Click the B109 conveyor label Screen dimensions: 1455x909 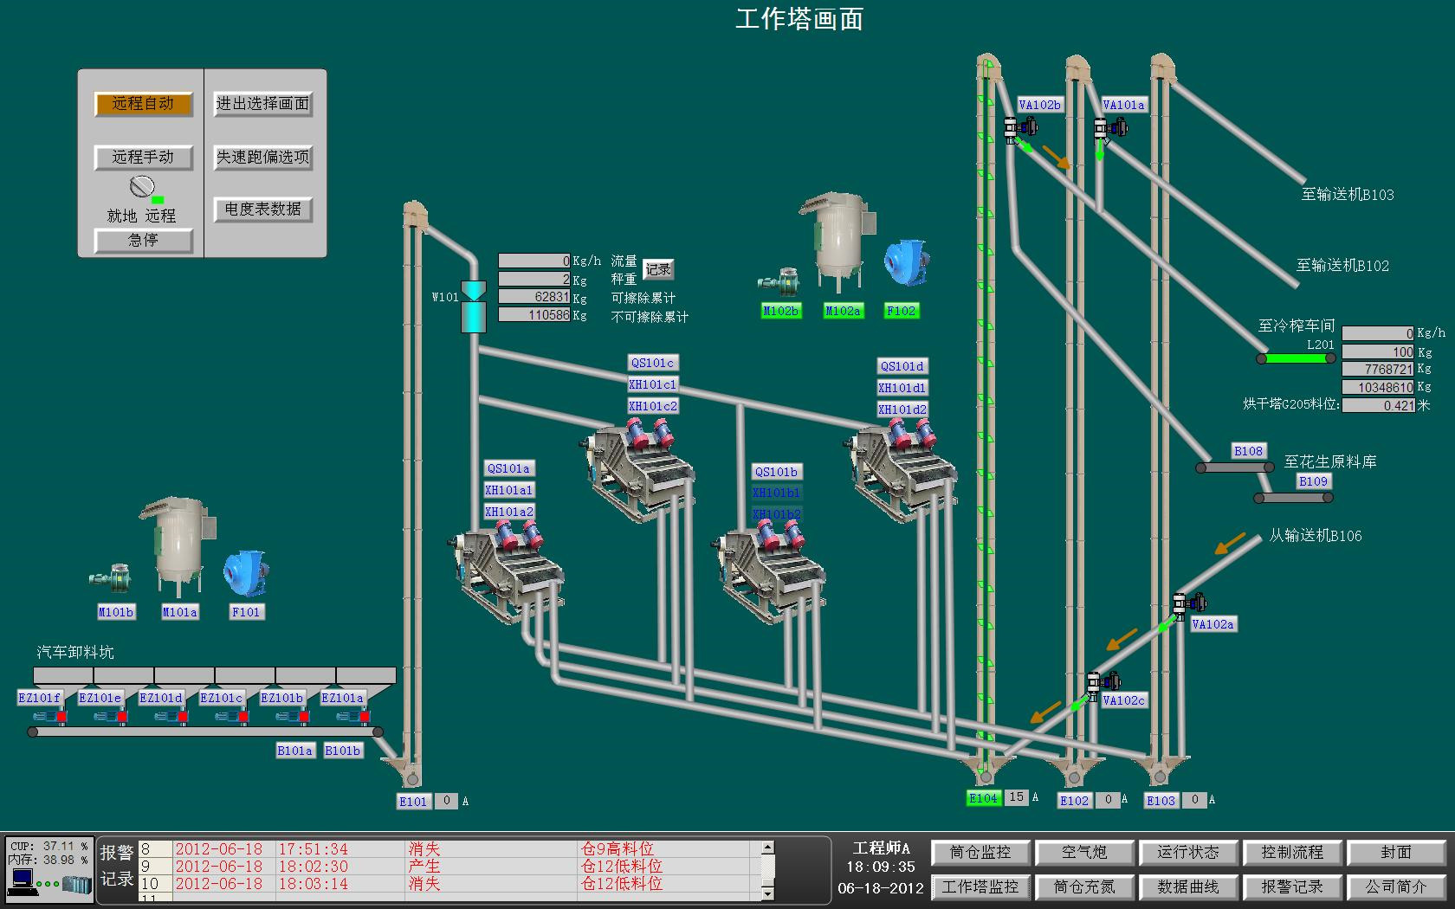pyautogui.click(x=1313, y=481)
